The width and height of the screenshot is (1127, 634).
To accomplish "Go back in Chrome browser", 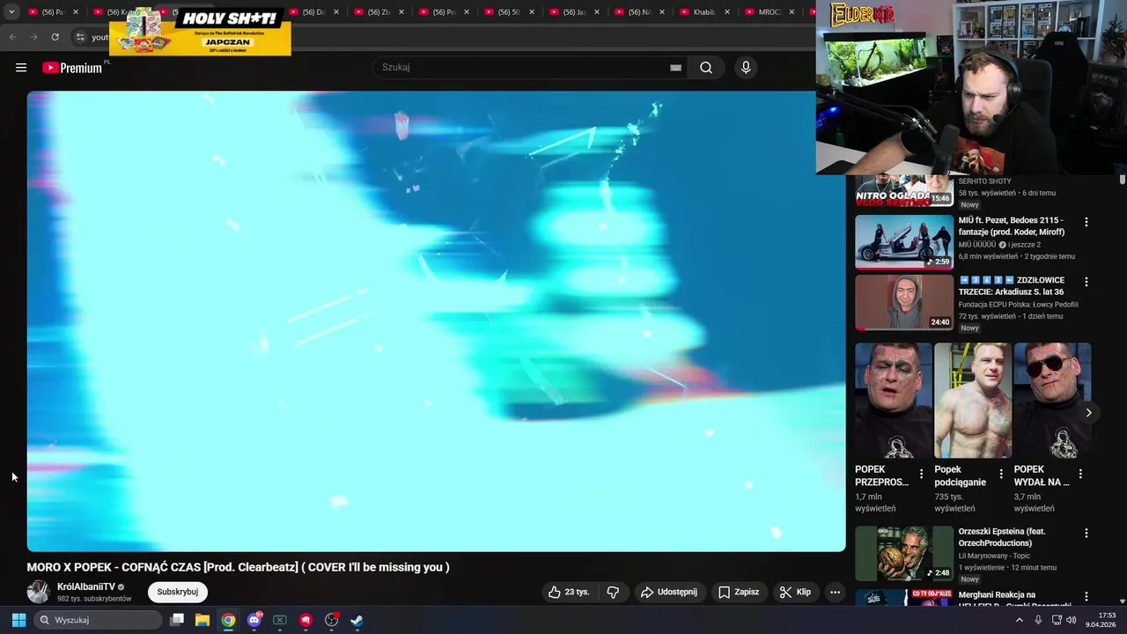I will pos(13,37).
